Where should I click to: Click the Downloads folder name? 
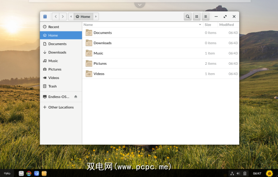tap(103, 43)
